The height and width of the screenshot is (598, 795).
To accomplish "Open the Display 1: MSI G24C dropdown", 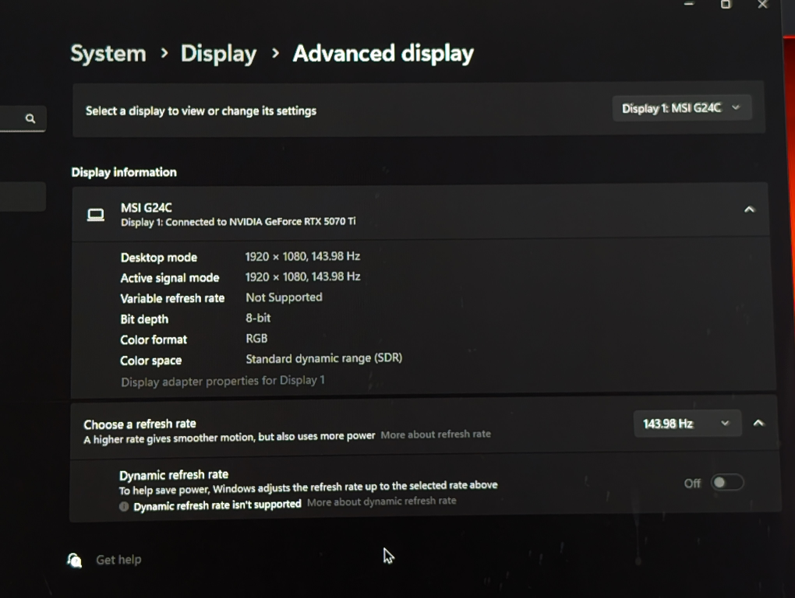I will pos(681,108).
